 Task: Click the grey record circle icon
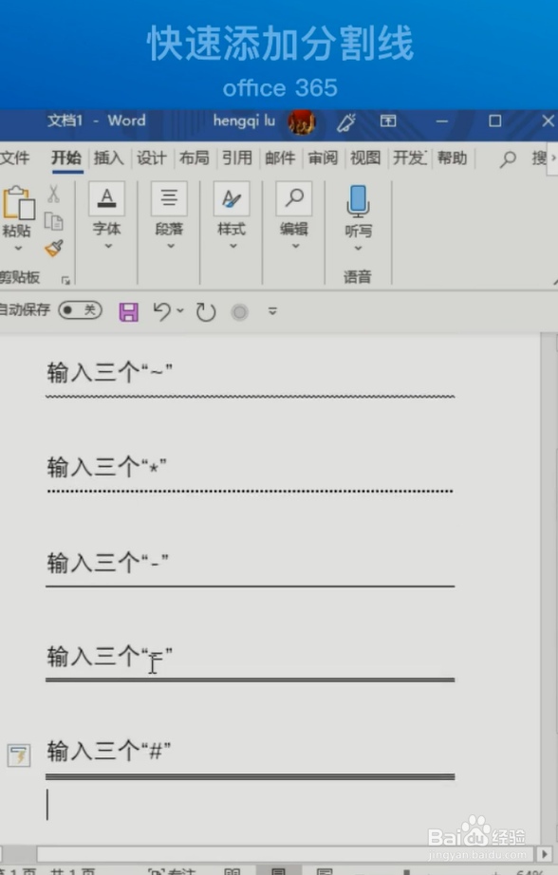tap(240, 312)
